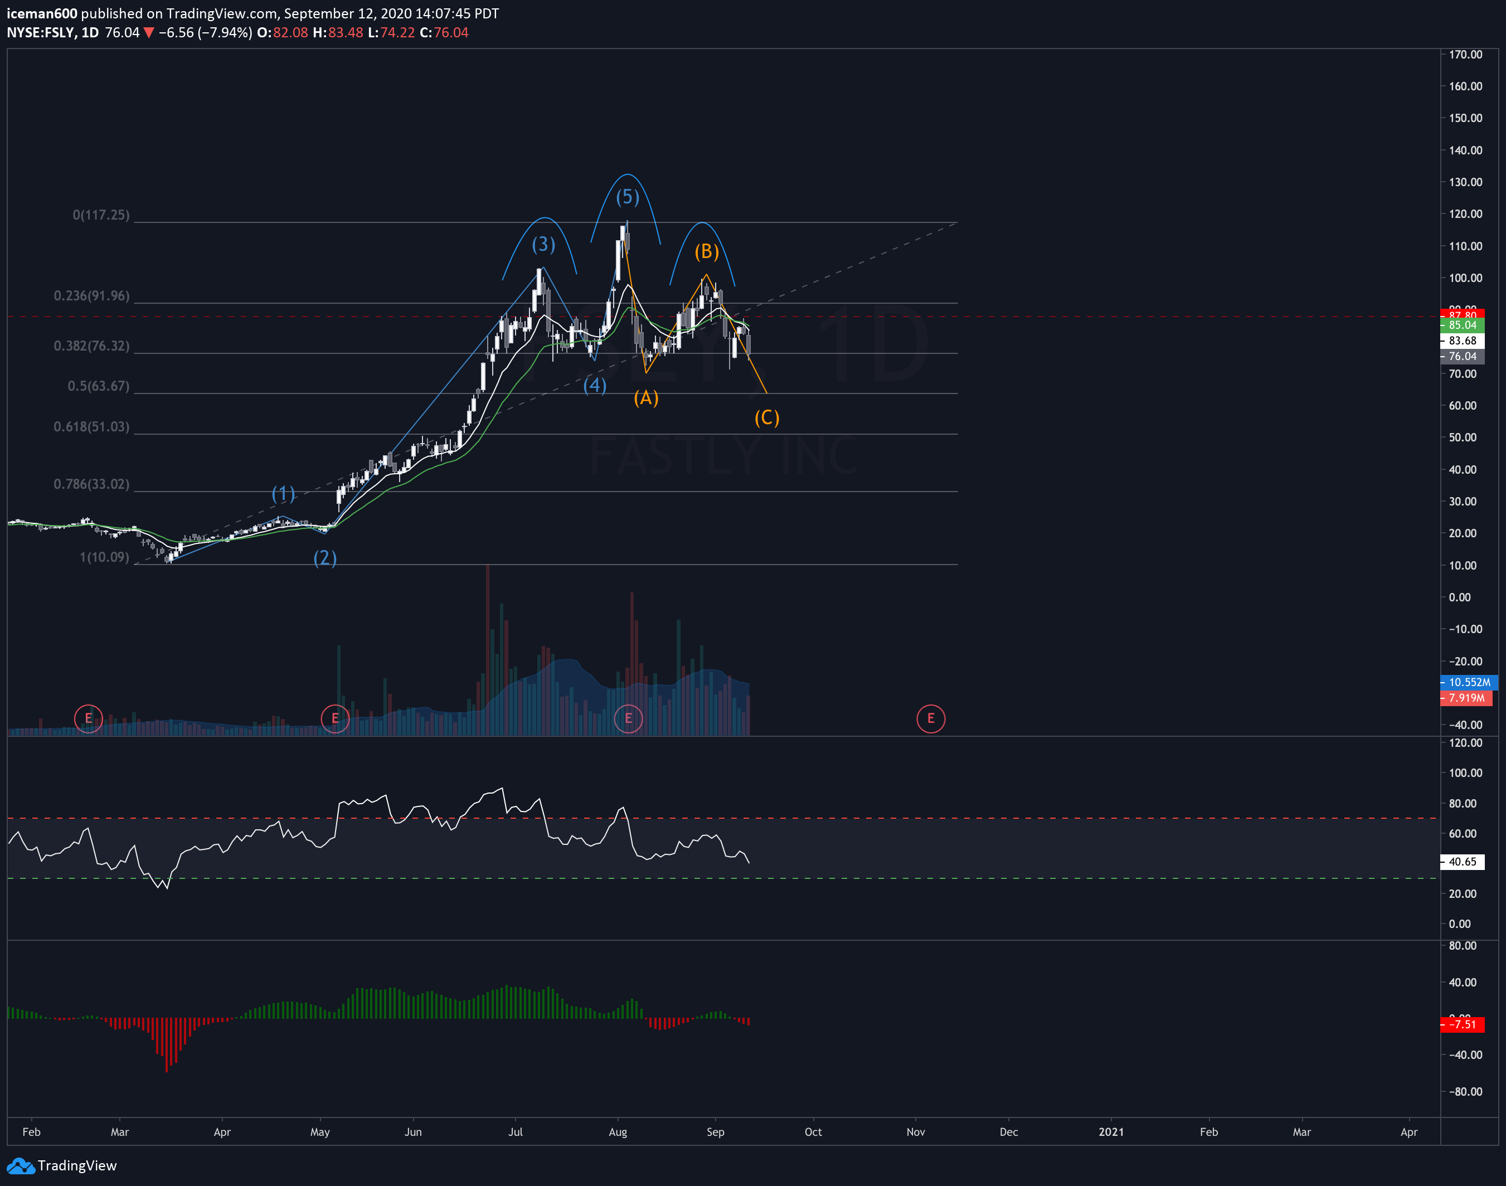Select the high value H:83.48
Image resolution: width=1506 pixels, height=1186 pixels.
coord(337,33)
